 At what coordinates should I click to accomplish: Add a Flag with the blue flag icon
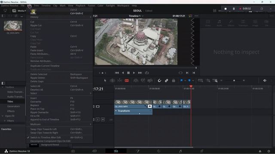click(x=181, y=80)
